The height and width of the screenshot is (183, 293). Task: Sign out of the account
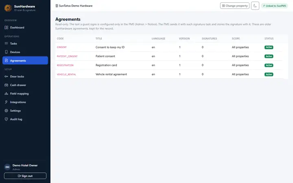[25, 176]
